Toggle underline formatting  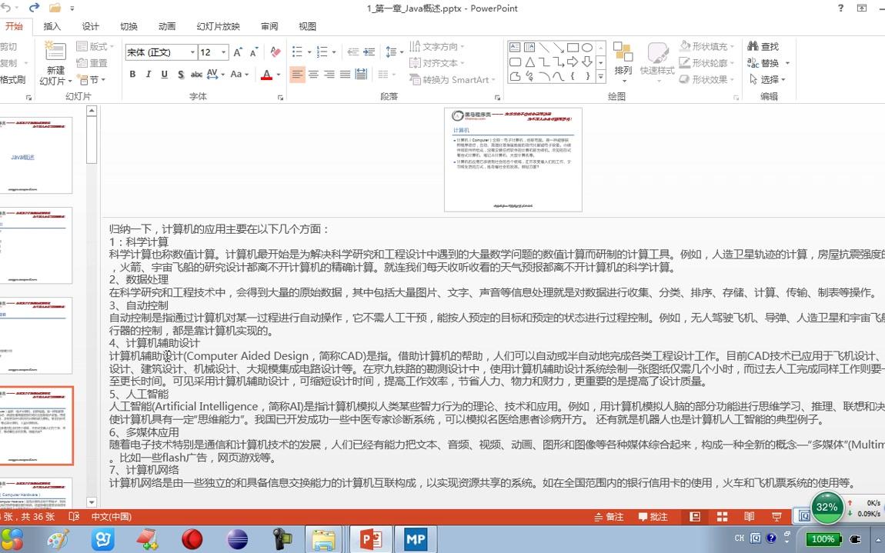[x=163, y=75]
